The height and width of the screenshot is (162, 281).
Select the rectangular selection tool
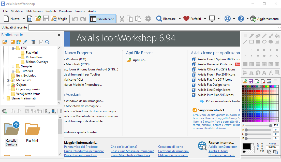[x=245, y=36]
